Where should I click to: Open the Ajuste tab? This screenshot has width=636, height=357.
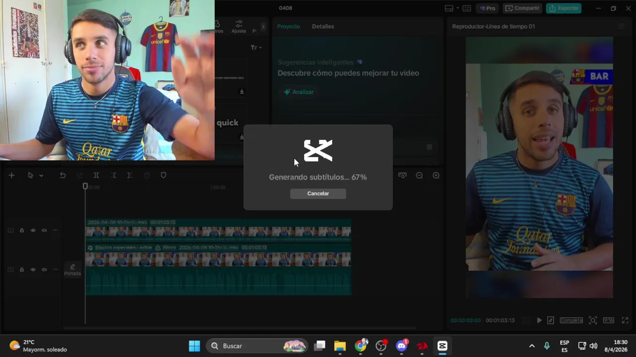[238, 26]
